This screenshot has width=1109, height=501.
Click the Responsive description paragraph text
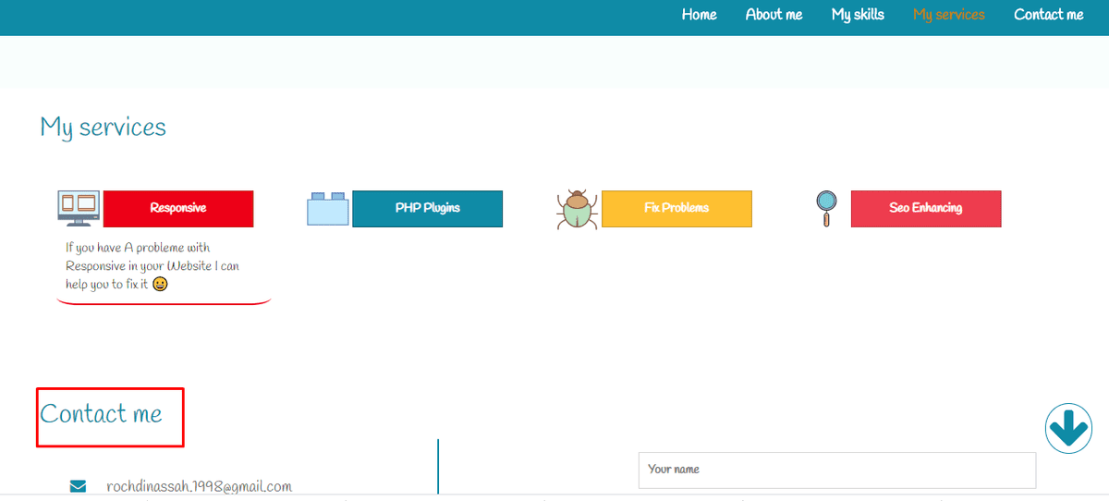(x=152, y=266)
